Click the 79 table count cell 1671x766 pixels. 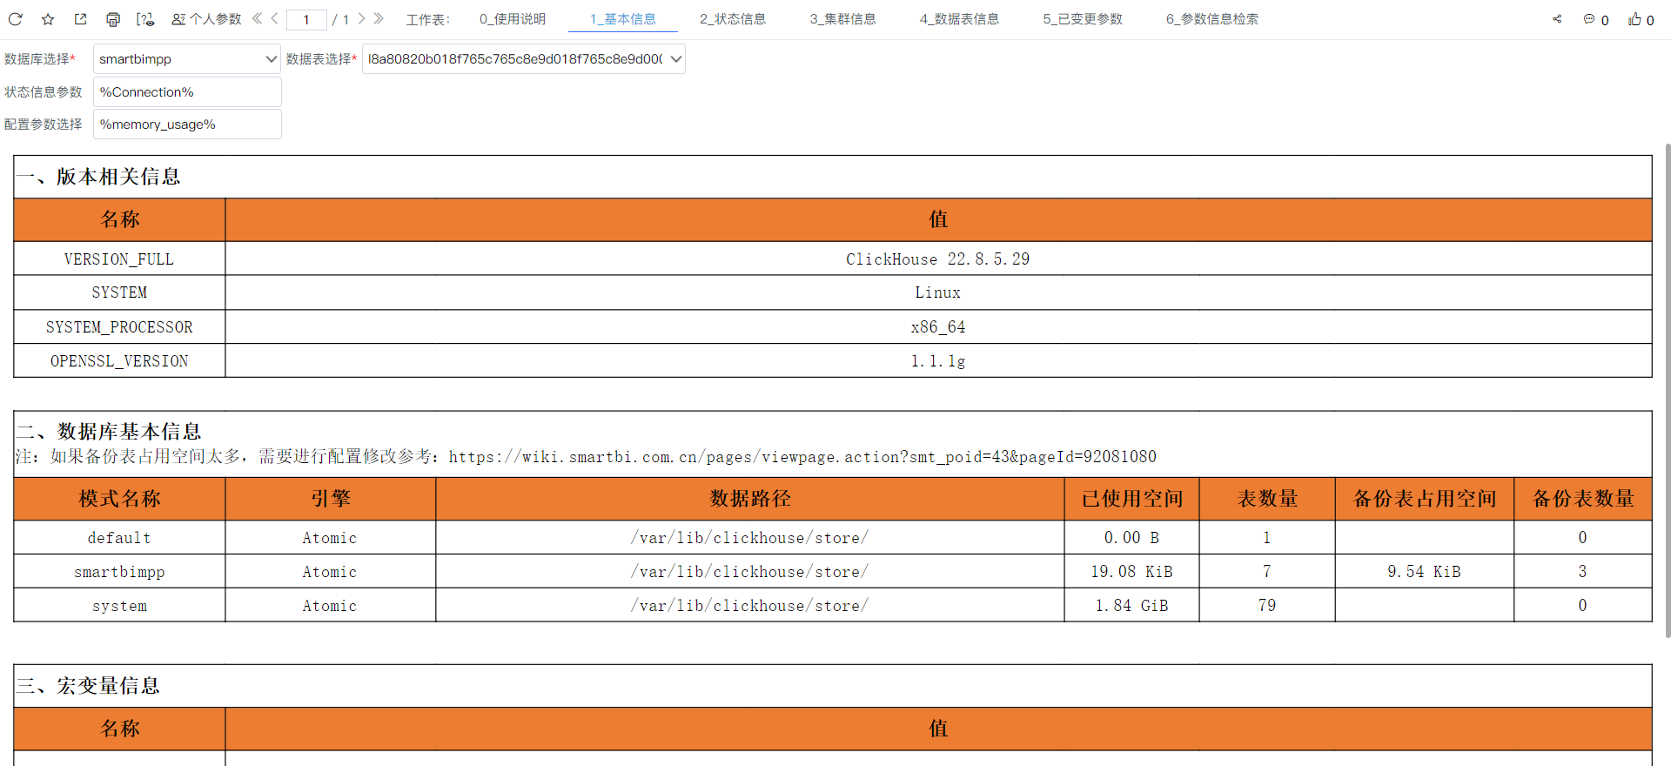click(1267, 606)
